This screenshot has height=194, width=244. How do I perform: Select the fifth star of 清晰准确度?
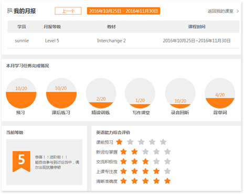[x=167, y=181]
